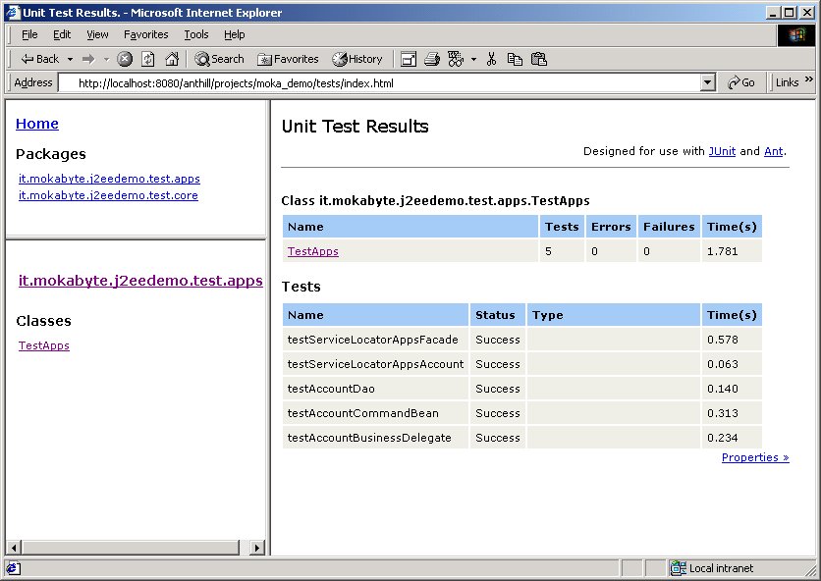Open TestApps link in results table
The height and width of the screenshot is (581, 821).
coord(313,251)
